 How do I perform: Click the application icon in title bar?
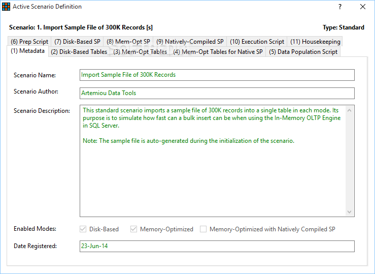6,7
